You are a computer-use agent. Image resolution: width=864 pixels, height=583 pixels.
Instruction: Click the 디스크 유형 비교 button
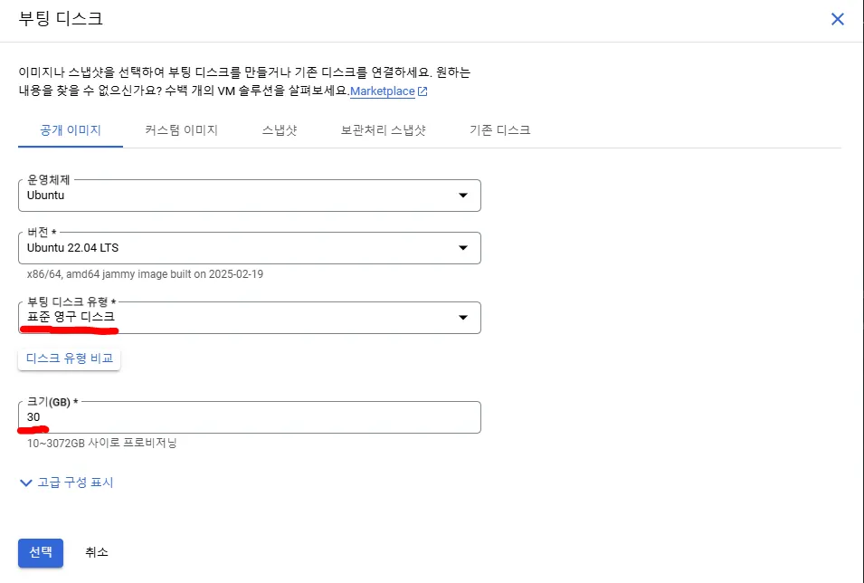pos(70,358)
